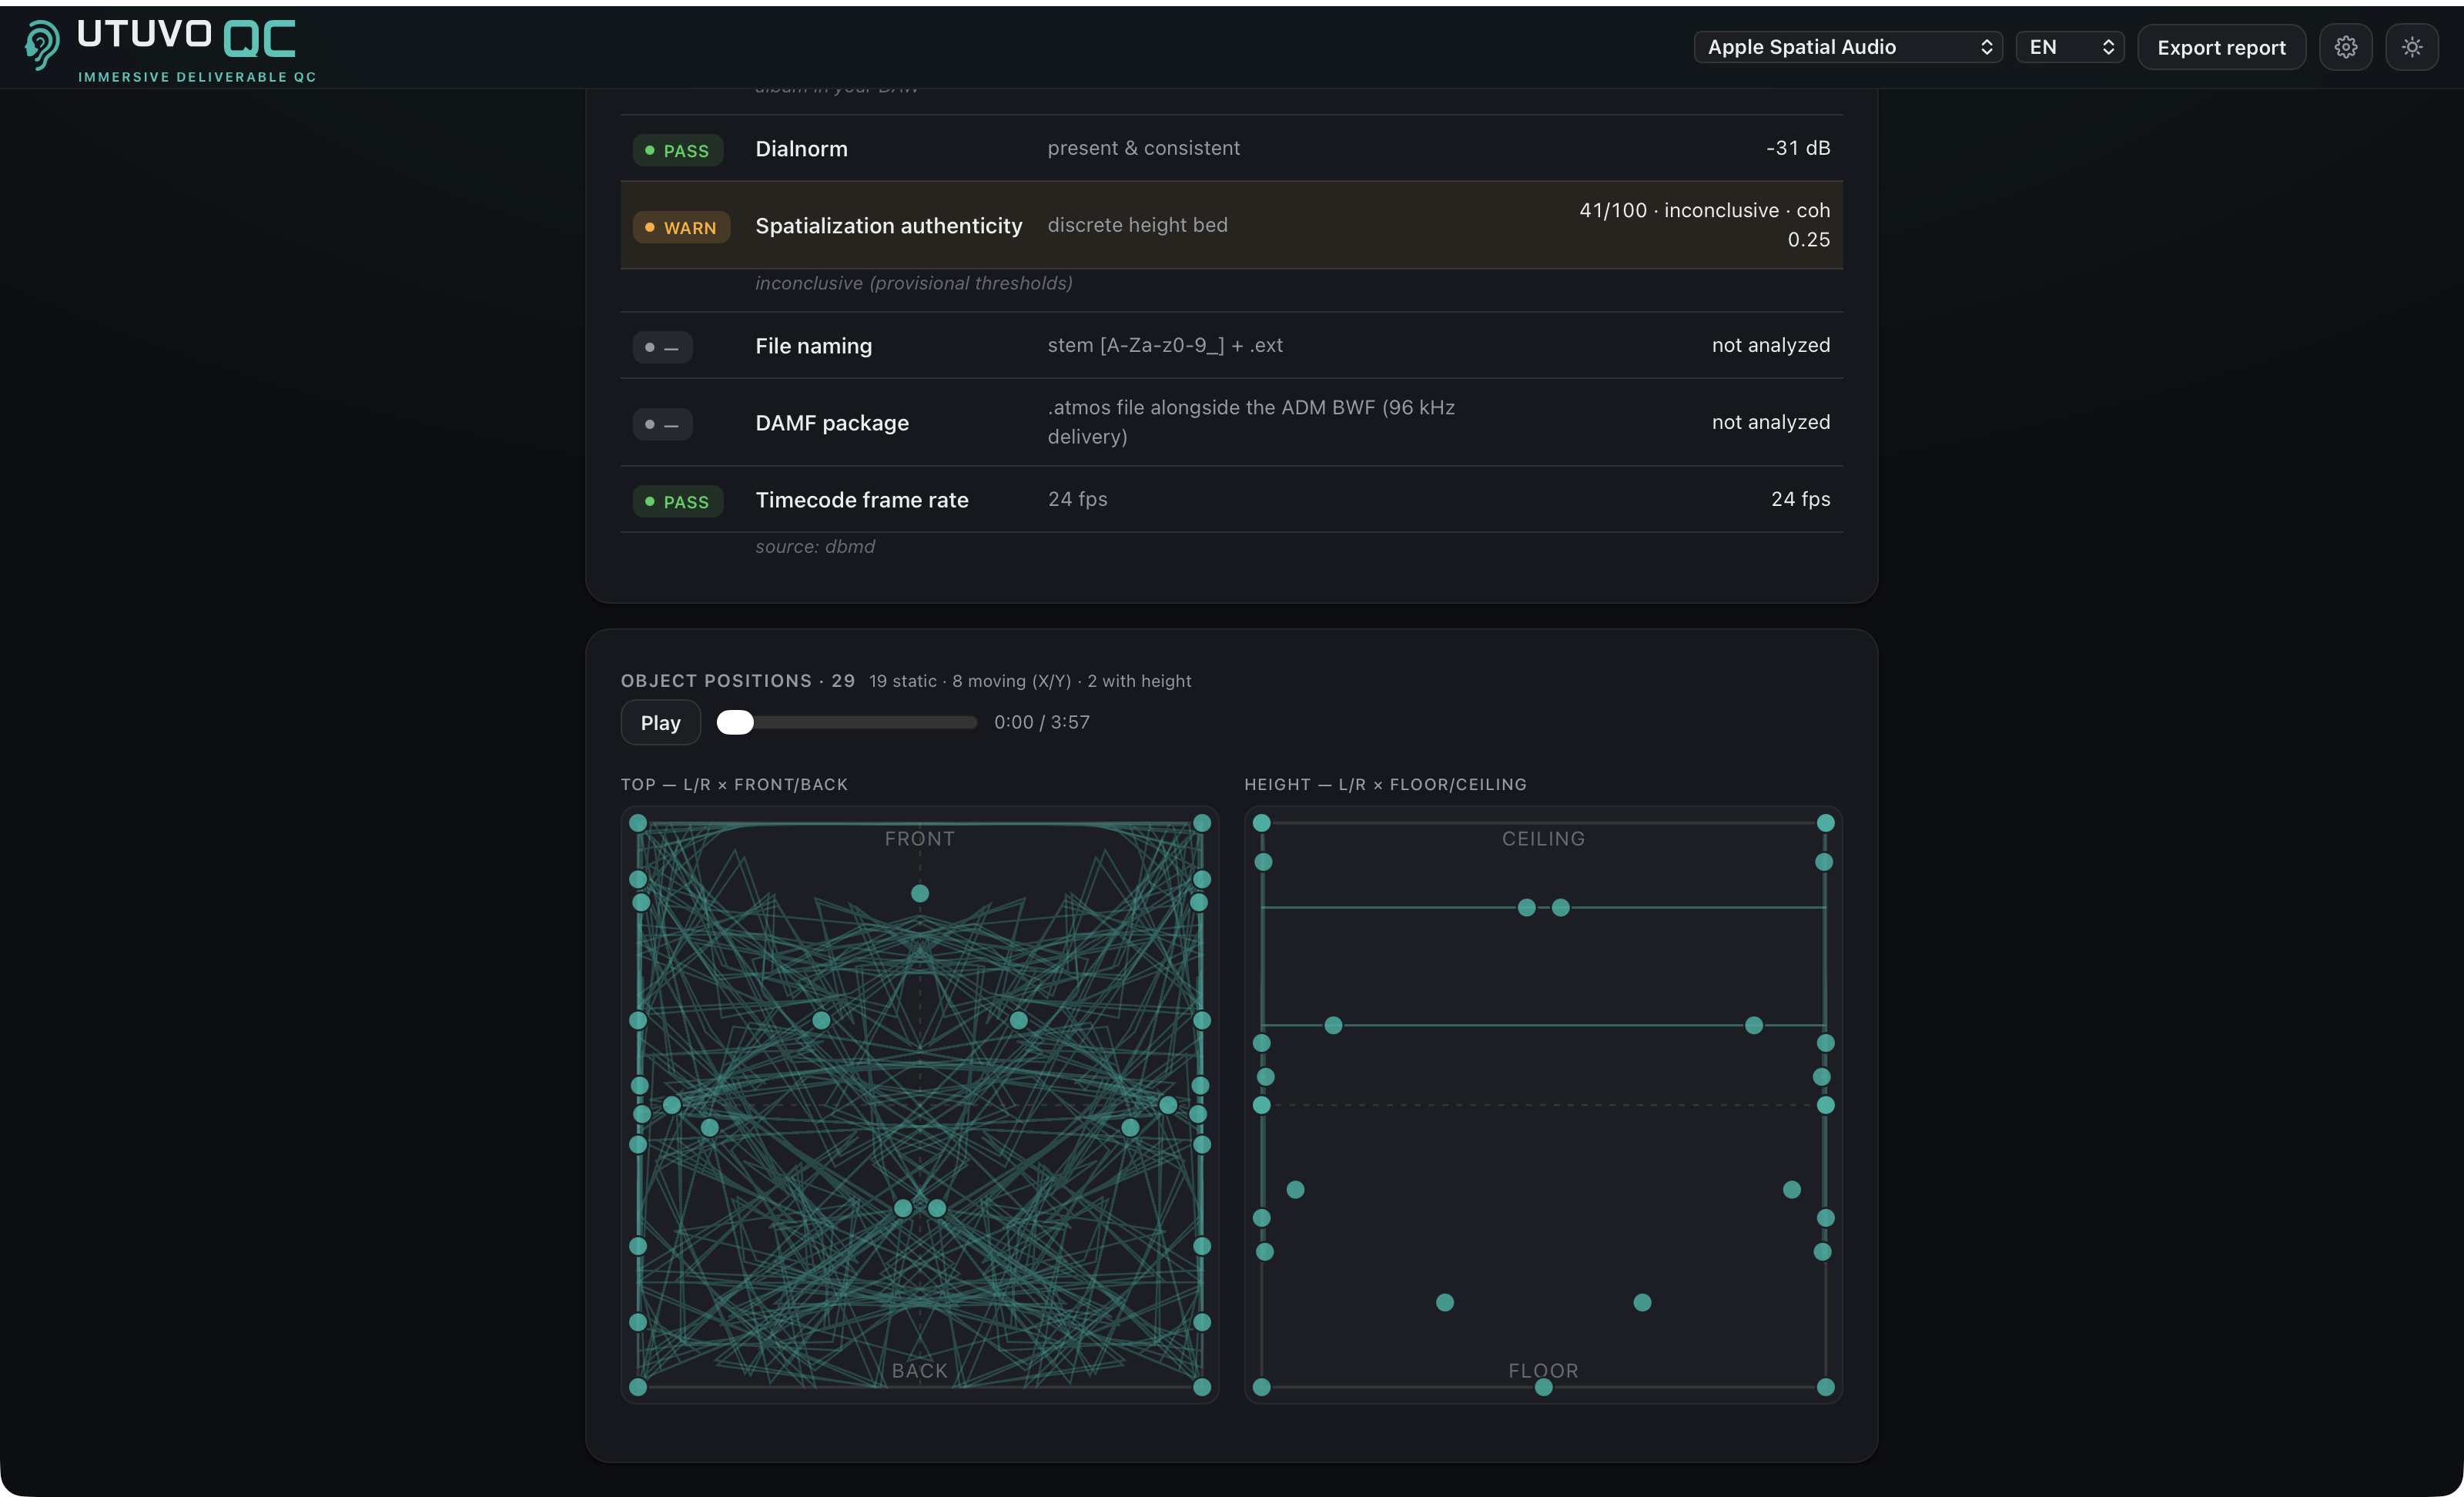
Task: Select the Timecode frame rate row label
Action: 861,500
